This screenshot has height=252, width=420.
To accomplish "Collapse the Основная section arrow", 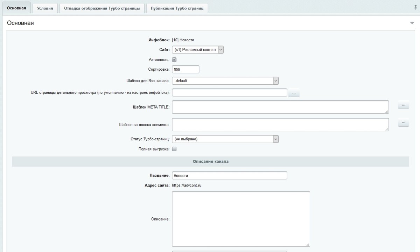I will [412, 23].
